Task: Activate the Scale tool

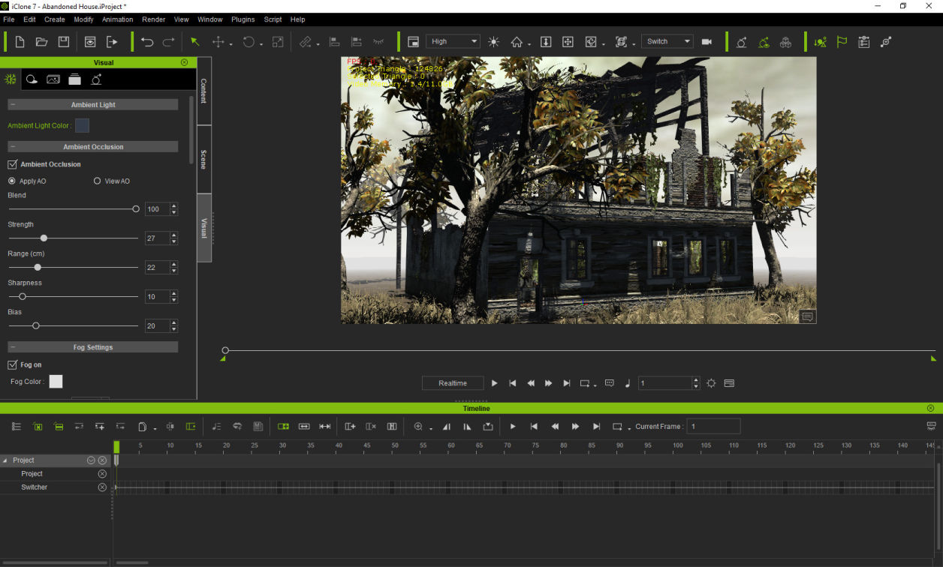Action: [x=278, y=42]
